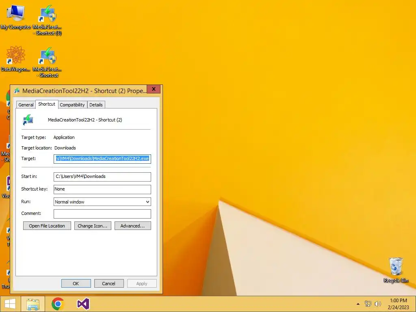Switch to the General tab

26,105
